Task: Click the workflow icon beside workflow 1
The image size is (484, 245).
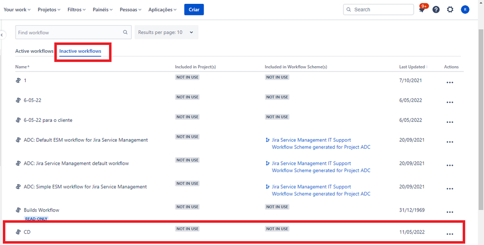Action: (18, 80)
